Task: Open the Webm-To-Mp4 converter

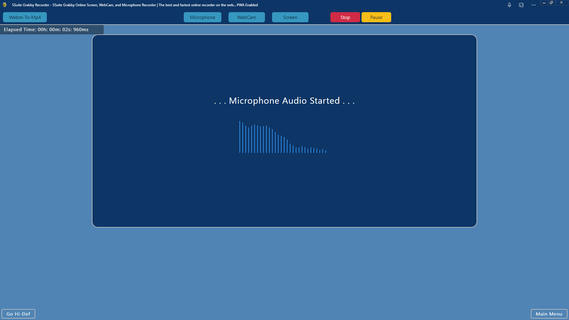Action: [25, 17]
